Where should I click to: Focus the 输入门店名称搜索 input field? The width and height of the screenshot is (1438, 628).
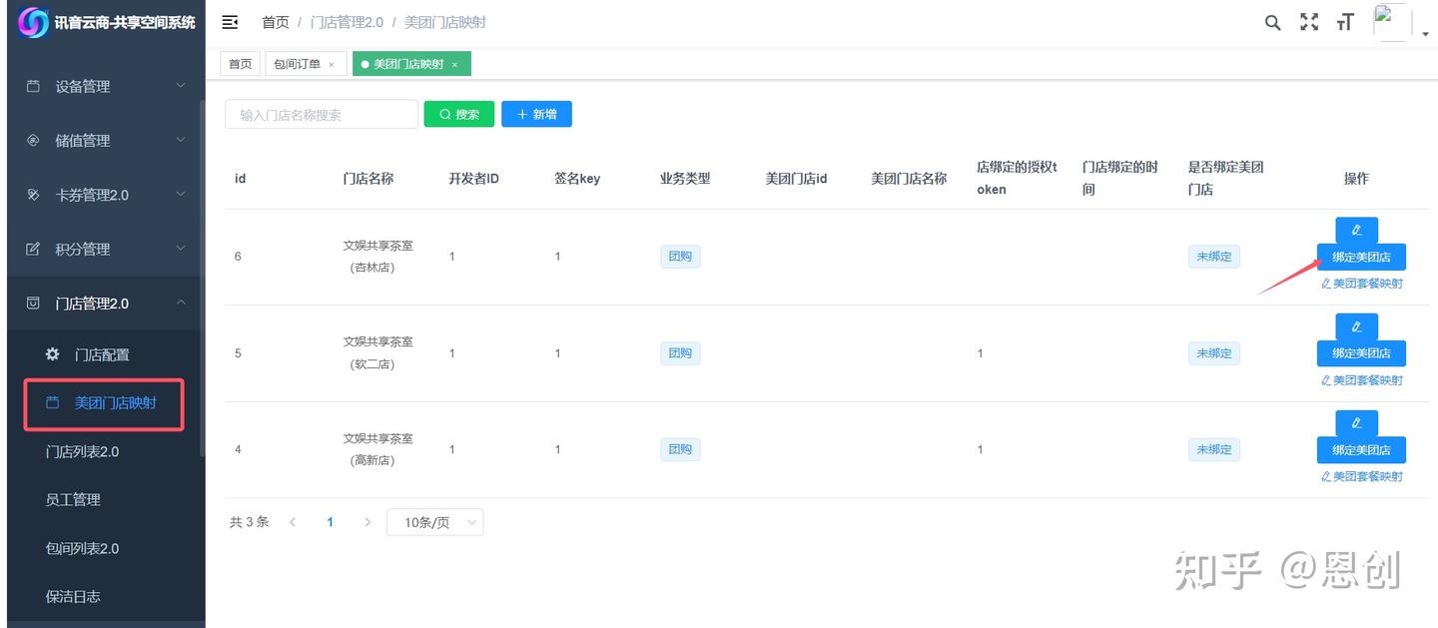[x=322, y=114]
